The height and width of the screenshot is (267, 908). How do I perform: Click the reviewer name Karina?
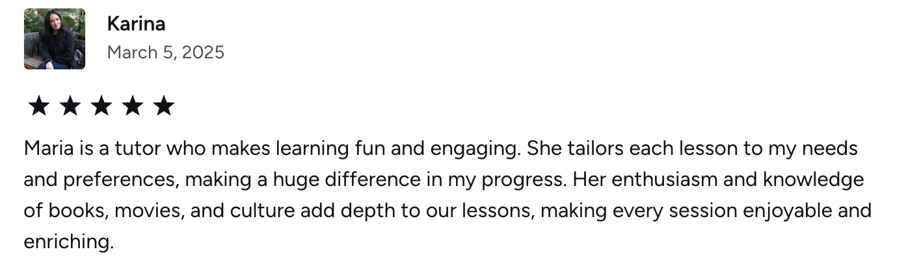pyautogui.click(x=136, y=24)
